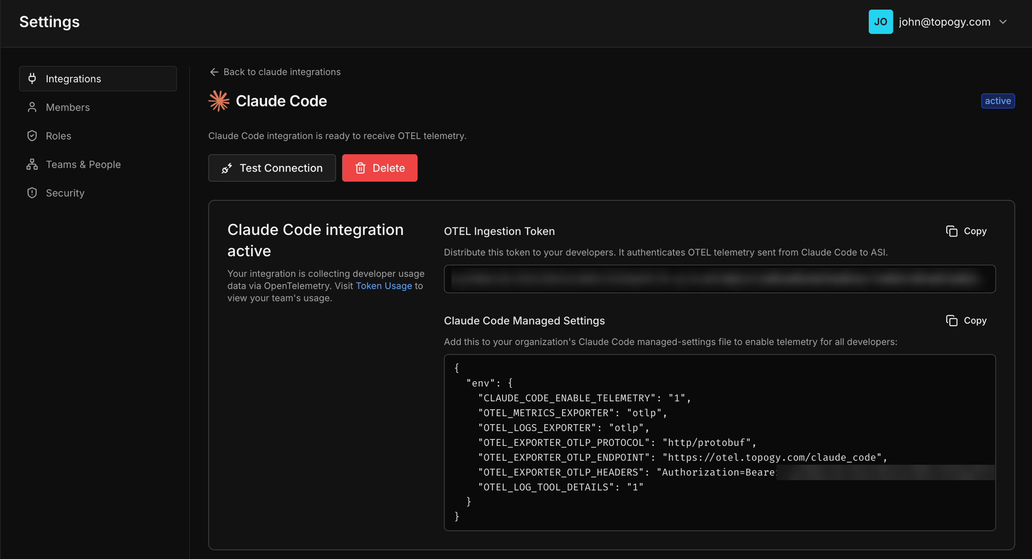Open Security settings
The height and width of the screenshot is (559, 1032).
pos(98,193)
